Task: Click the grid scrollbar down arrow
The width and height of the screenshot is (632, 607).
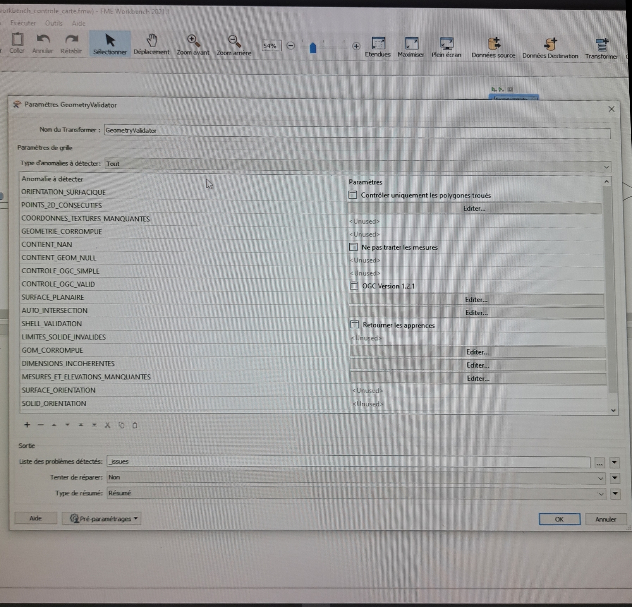Action: [613, 410]
